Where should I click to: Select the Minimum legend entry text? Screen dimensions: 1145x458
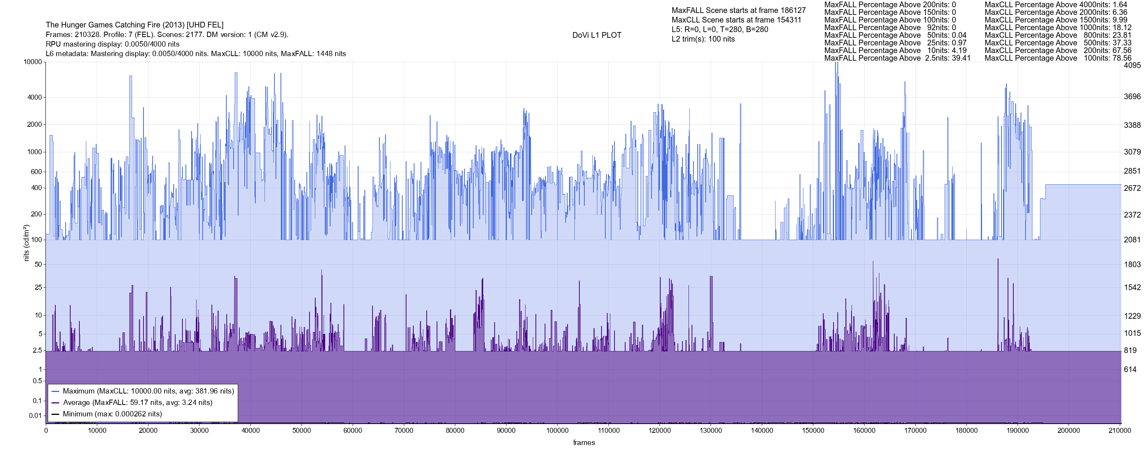[x=112, y=414]
